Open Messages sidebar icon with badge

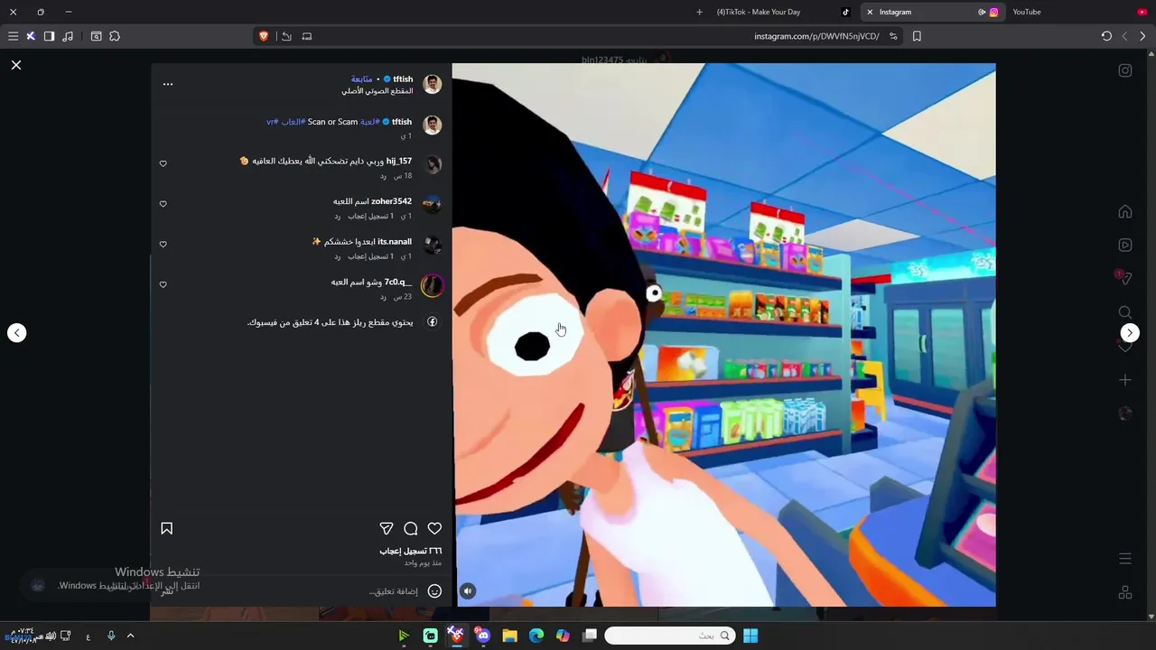tap(1125, 278)
